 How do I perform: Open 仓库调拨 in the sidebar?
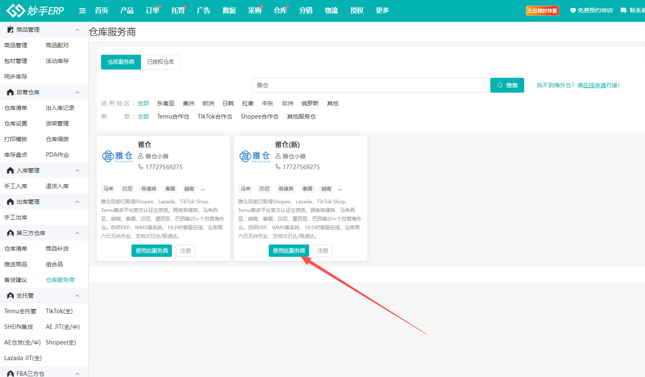point(57,139)
